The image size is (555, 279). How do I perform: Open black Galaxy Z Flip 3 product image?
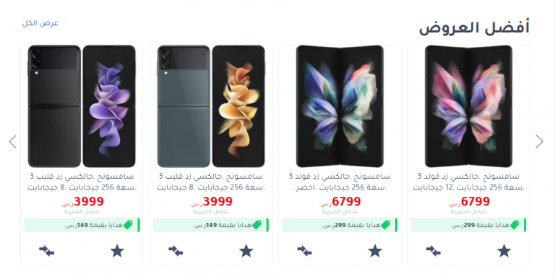coord(82,106)
